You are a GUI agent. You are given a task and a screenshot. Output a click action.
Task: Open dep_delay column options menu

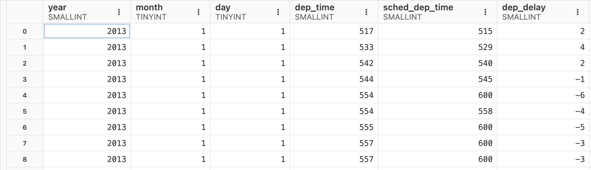pos(578,12)
